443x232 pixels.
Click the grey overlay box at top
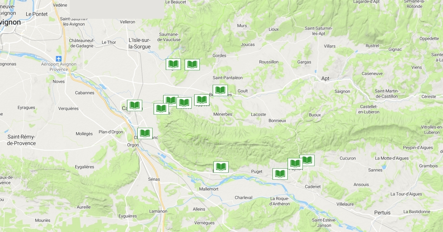pos(117,9)
